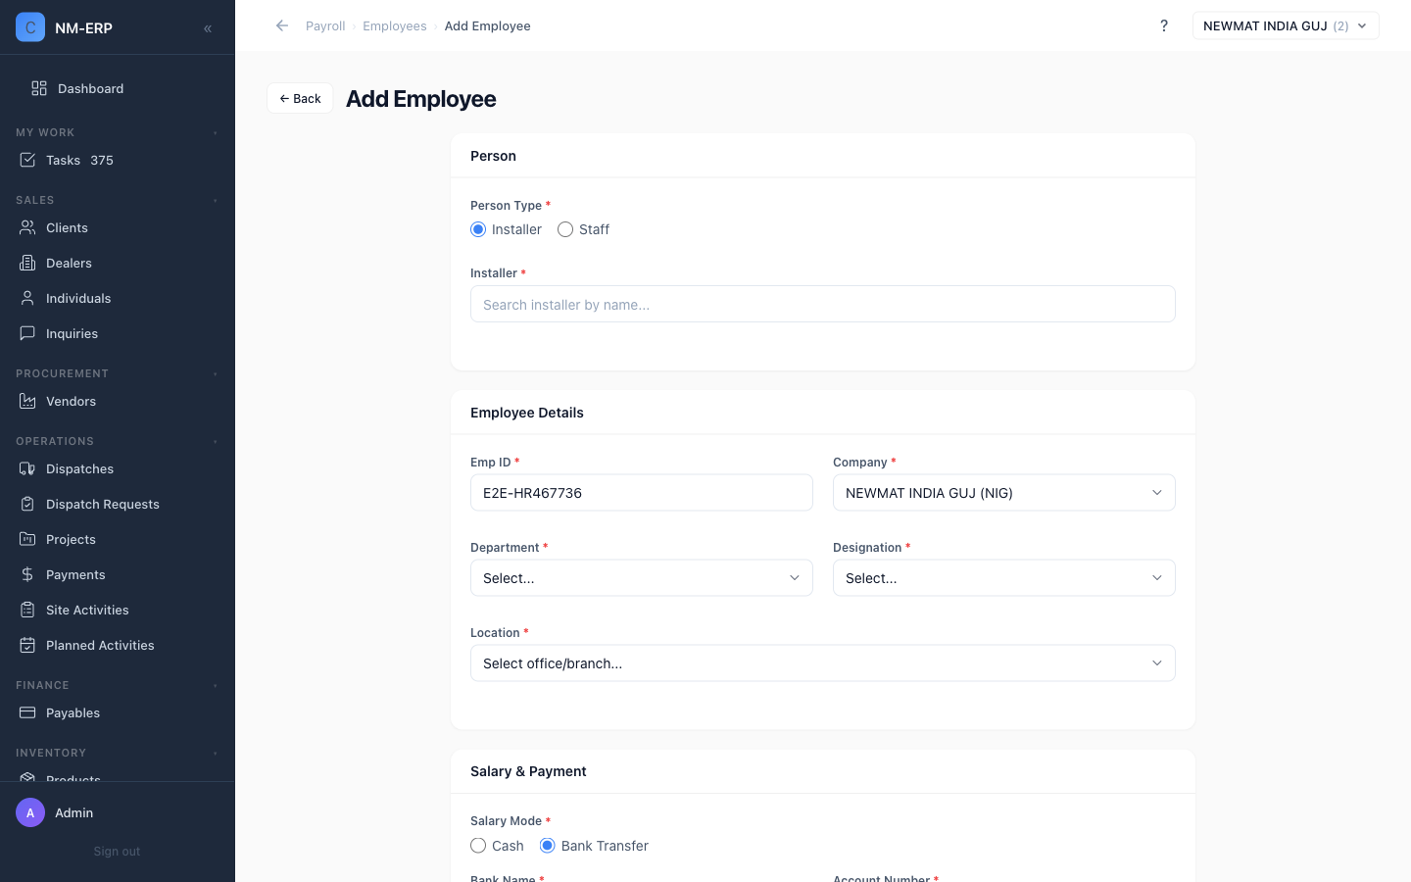The width and height of the screenshot is (1411, 882).
Task: Collapse the FINANCE sidebar section
Action: click(x=215, y=685)
